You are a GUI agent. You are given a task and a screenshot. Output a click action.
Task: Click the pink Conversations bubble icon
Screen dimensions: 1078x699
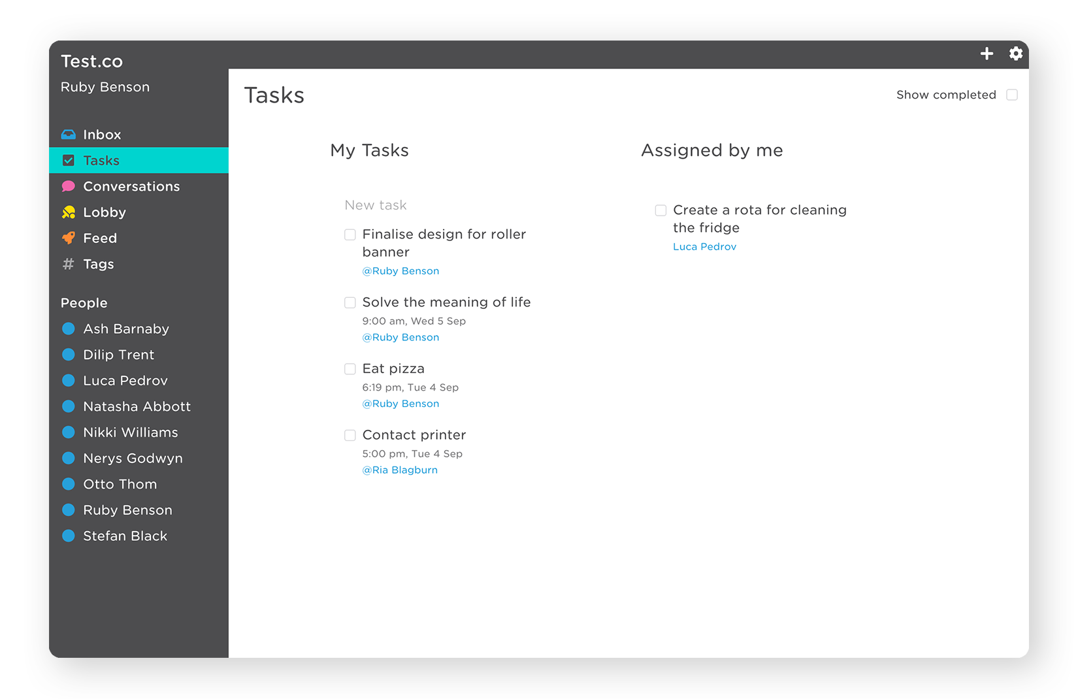click(x=68, y=186)
